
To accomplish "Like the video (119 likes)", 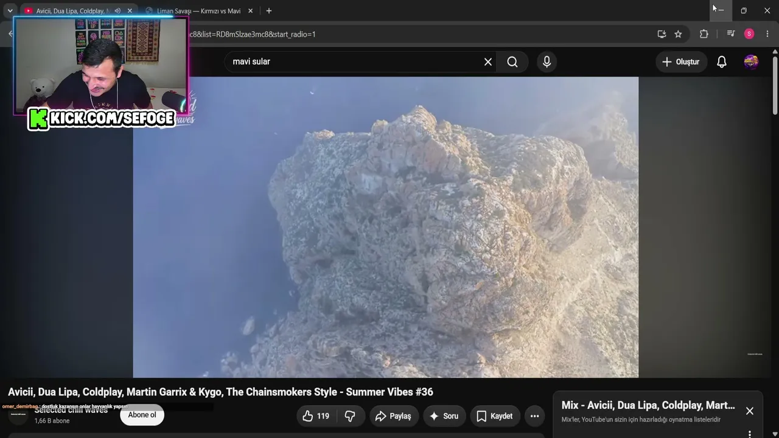I will tap(316, 416).
